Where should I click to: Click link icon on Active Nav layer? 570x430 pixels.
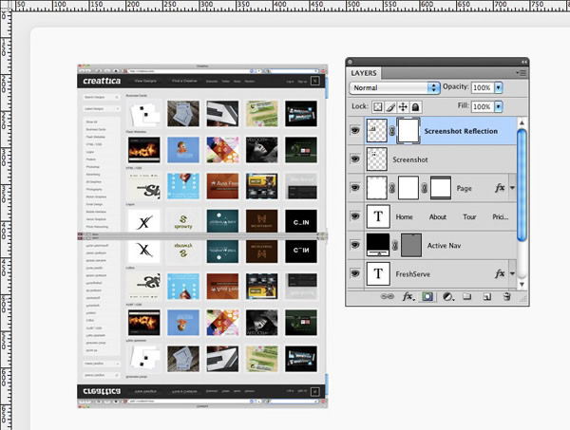point(395,245)
